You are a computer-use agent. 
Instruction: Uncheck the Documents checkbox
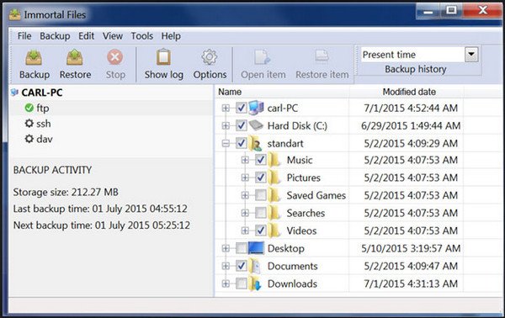pyautogui.click(x=242, y=266)
